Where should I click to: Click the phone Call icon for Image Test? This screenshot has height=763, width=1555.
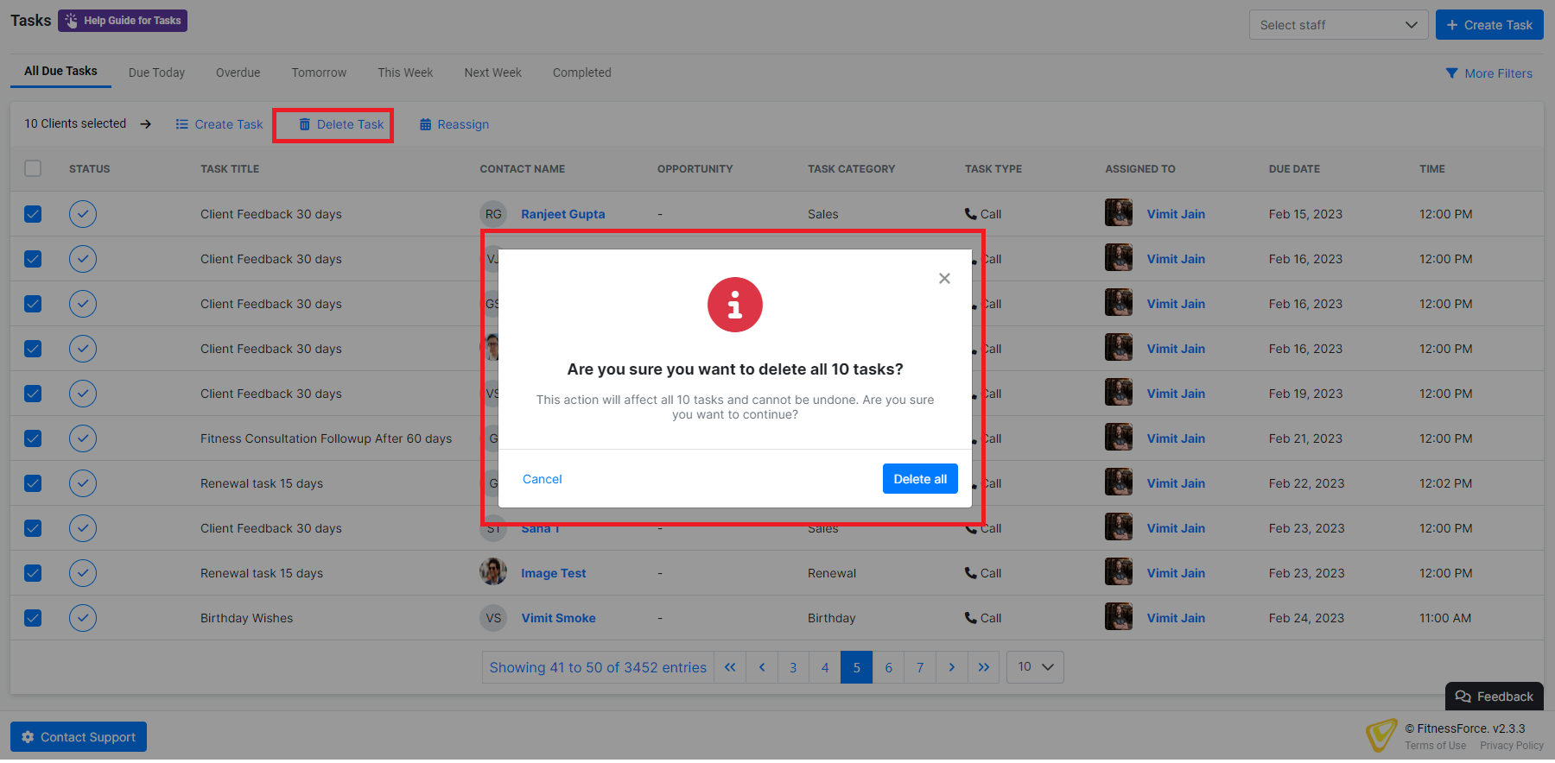pyautogui.click(x=971, y=573)
